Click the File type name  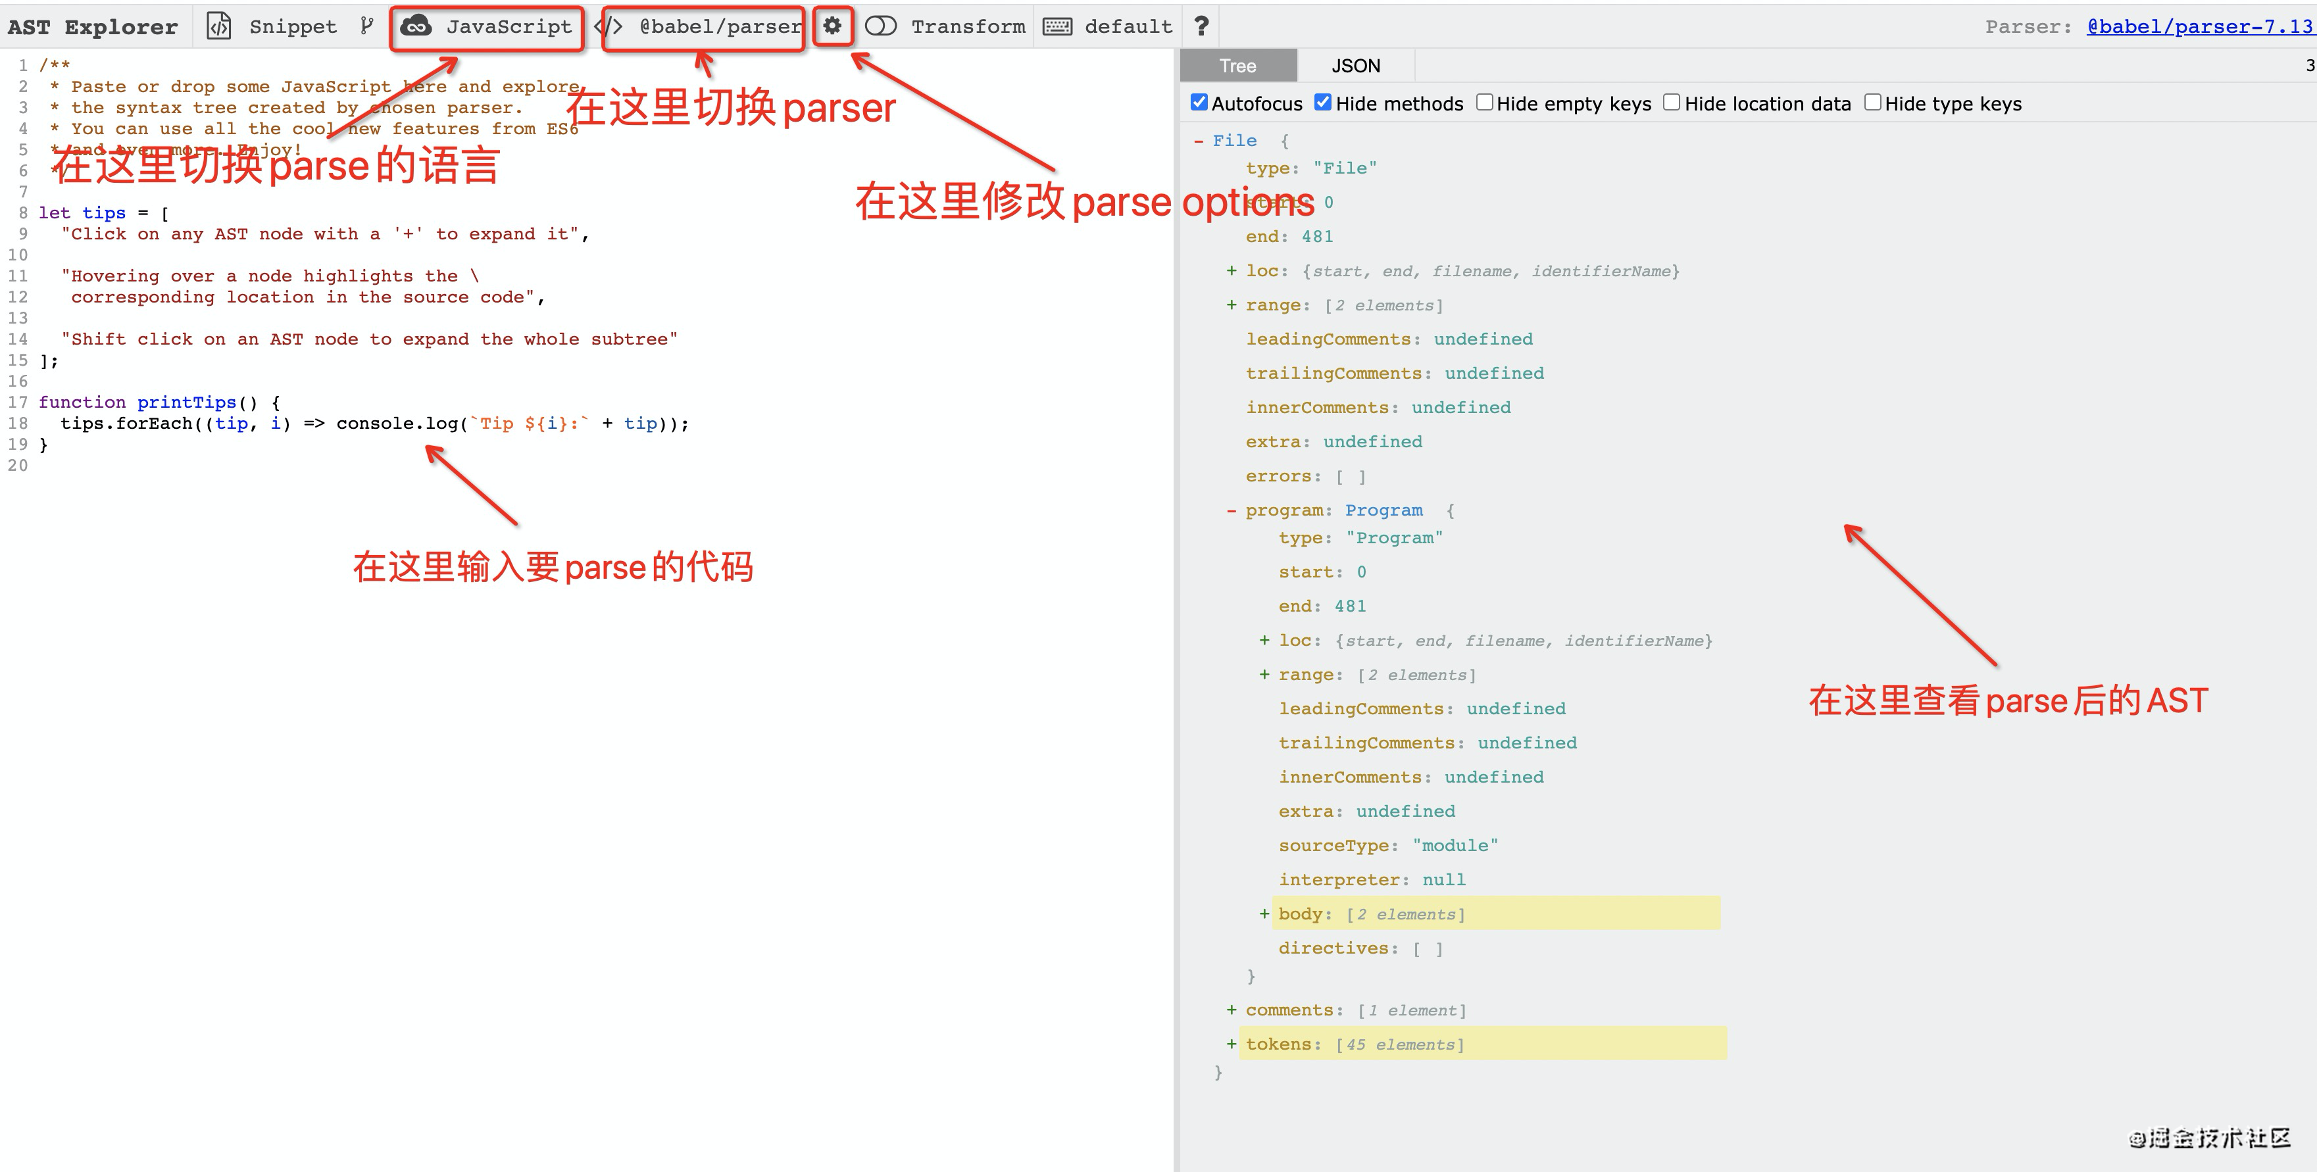[x=1234, y=140]
